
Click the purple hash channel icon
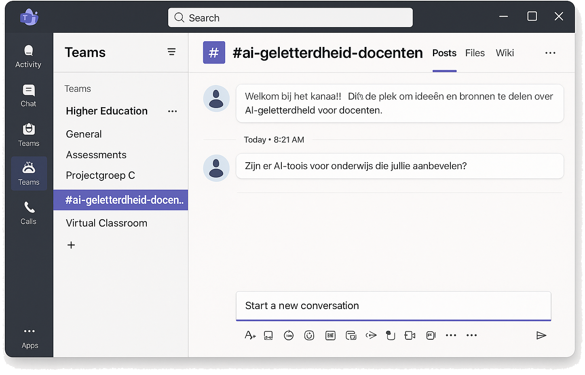point(214,53)
